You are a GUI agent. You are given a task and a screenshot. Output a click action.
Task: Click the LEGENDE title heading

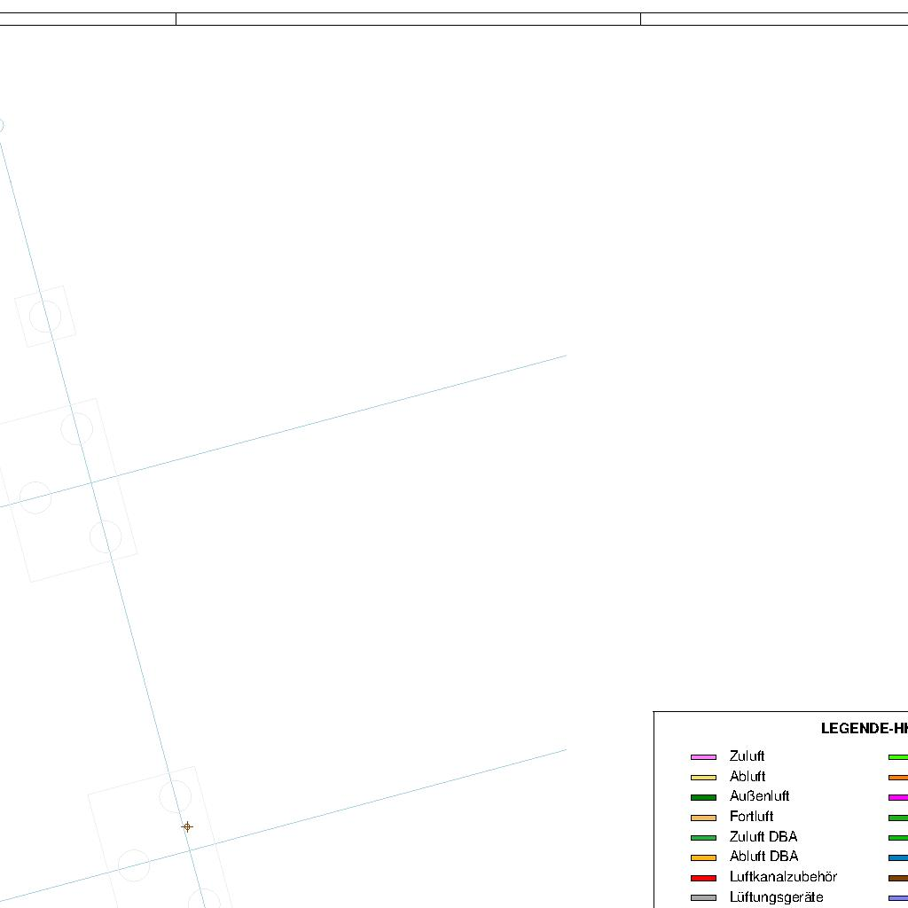864,729
